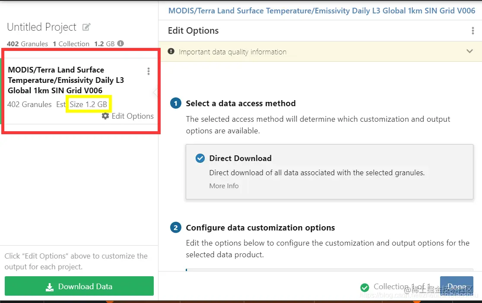Click the info icon next to 1.2 GB

pos(120,43)
